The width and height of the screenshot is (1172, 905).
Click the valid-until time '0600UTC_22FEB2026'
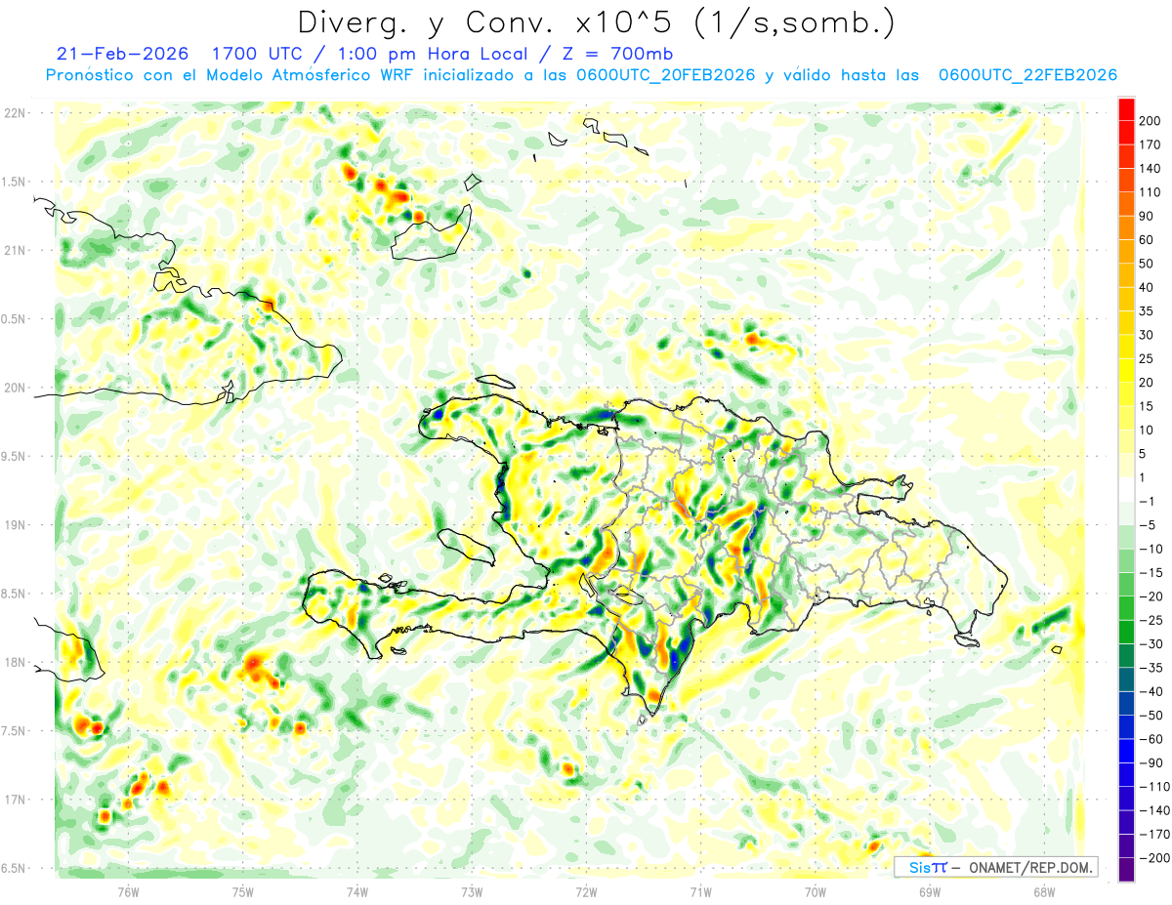pyautogui.click(x=1027, y=75)
